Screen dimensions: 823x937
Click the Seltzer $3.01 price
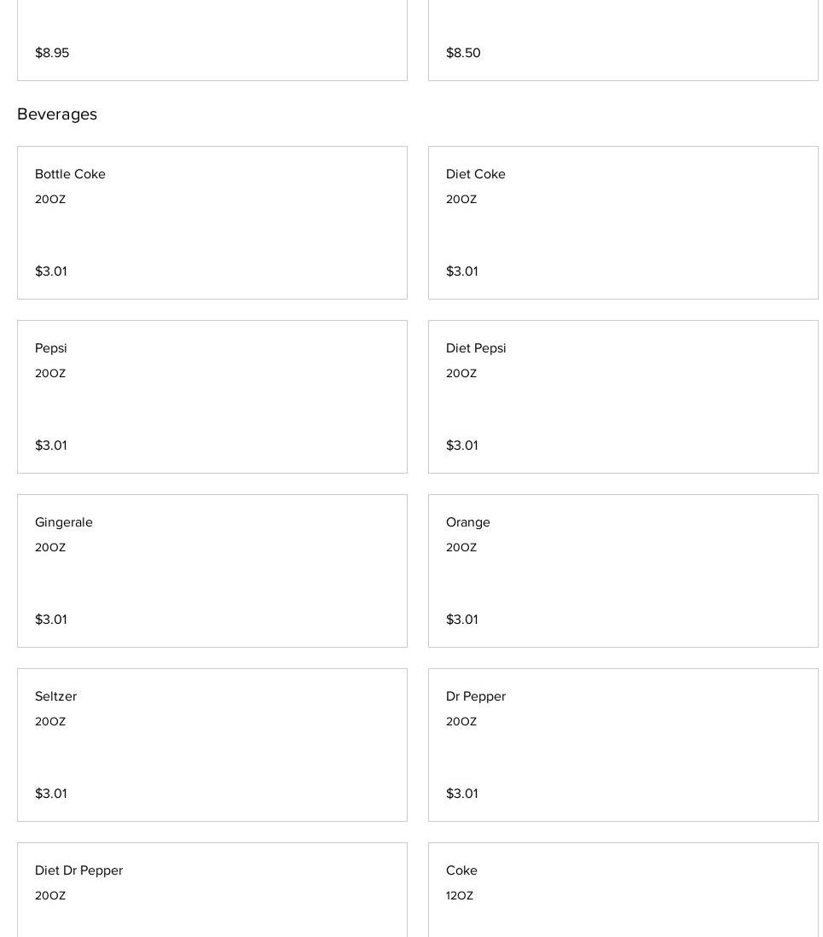(51, 794)
